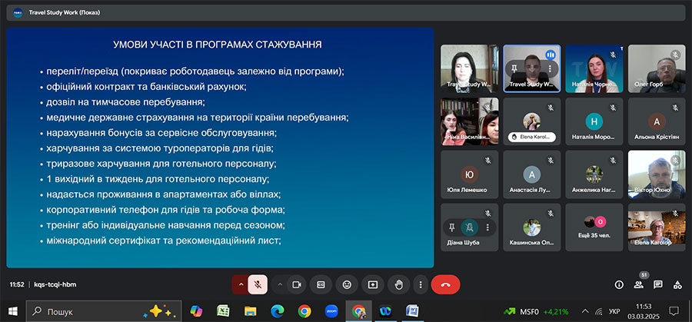
Task: Click the shared presentation slide
Action: tap(220, 148)
